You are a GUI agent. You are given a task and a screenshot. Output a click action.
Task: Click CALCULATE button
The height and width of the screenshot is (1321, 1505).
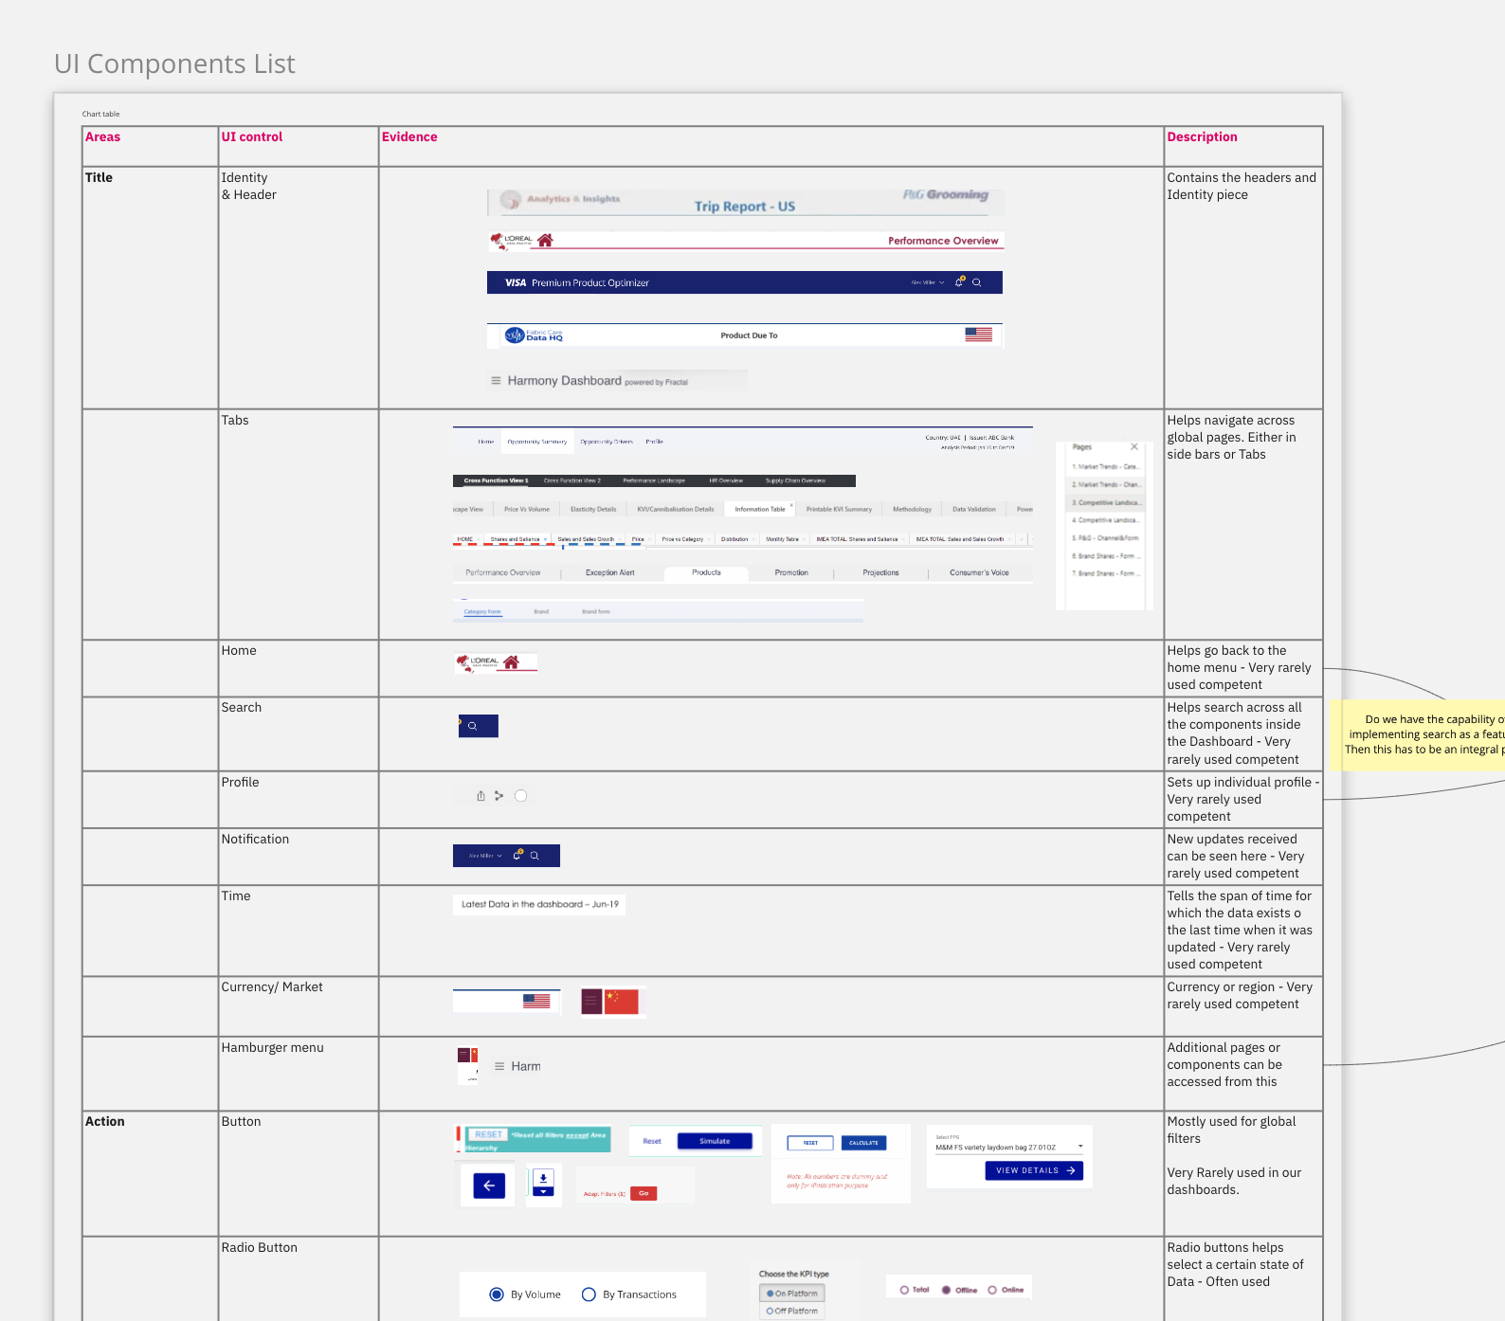(863, 1143)
